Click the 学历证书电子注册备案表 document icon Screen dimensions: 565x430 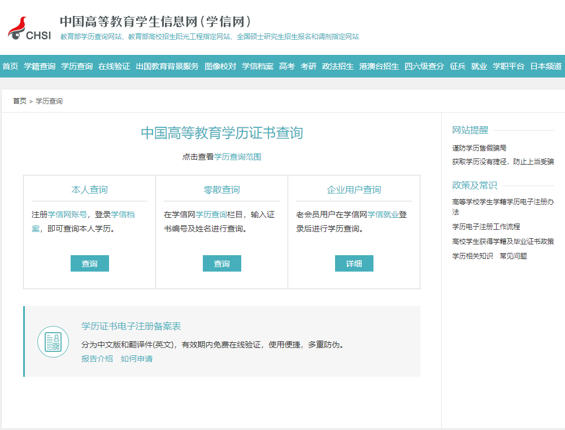53,342
